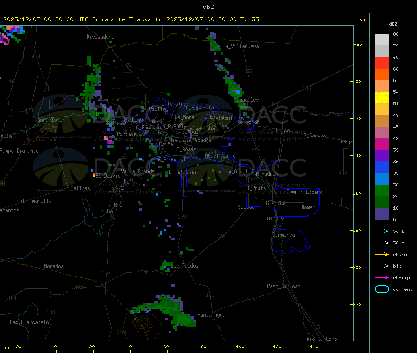Click the Carmensa map label
Viewport: 417px width, 353px height.
click(284, 235)
